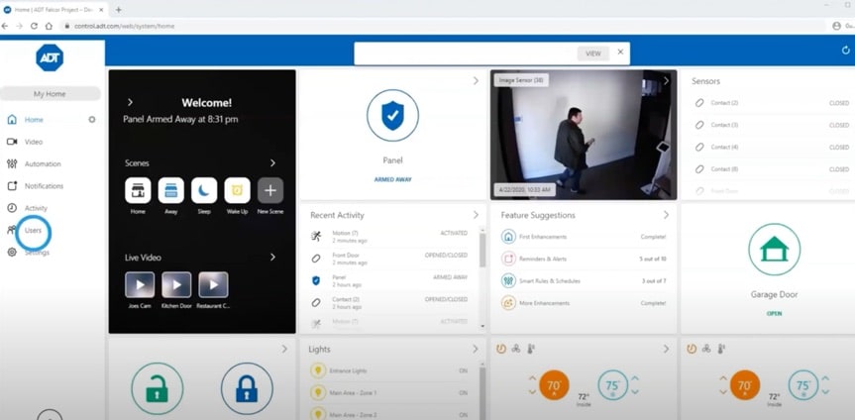Click the Recent Activity scrollbar down arrow
Image resolution: width=855 pixels, height=420 pixels.
tap(482, 326)
